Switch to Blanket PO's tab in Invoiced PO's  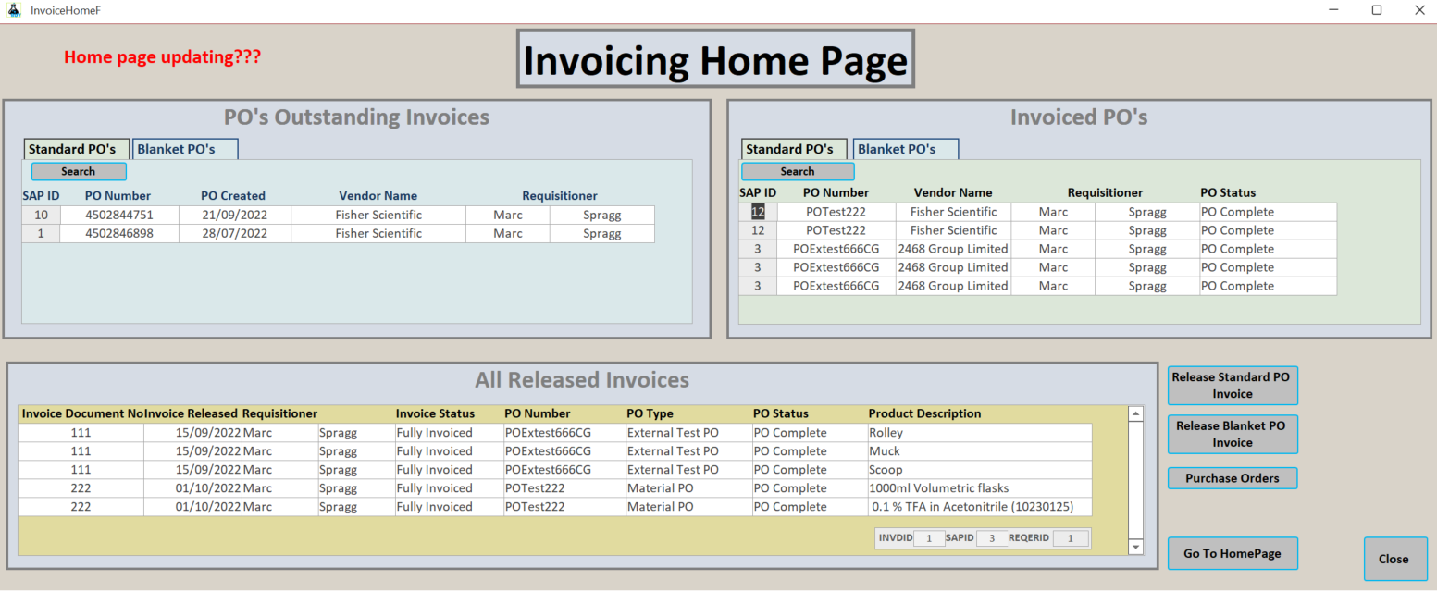905,149
